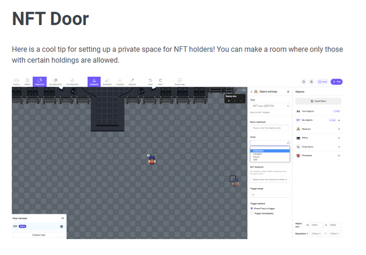Screen dimensions: 366x255
Task: Select the Stamp tool
Action: 94,82
